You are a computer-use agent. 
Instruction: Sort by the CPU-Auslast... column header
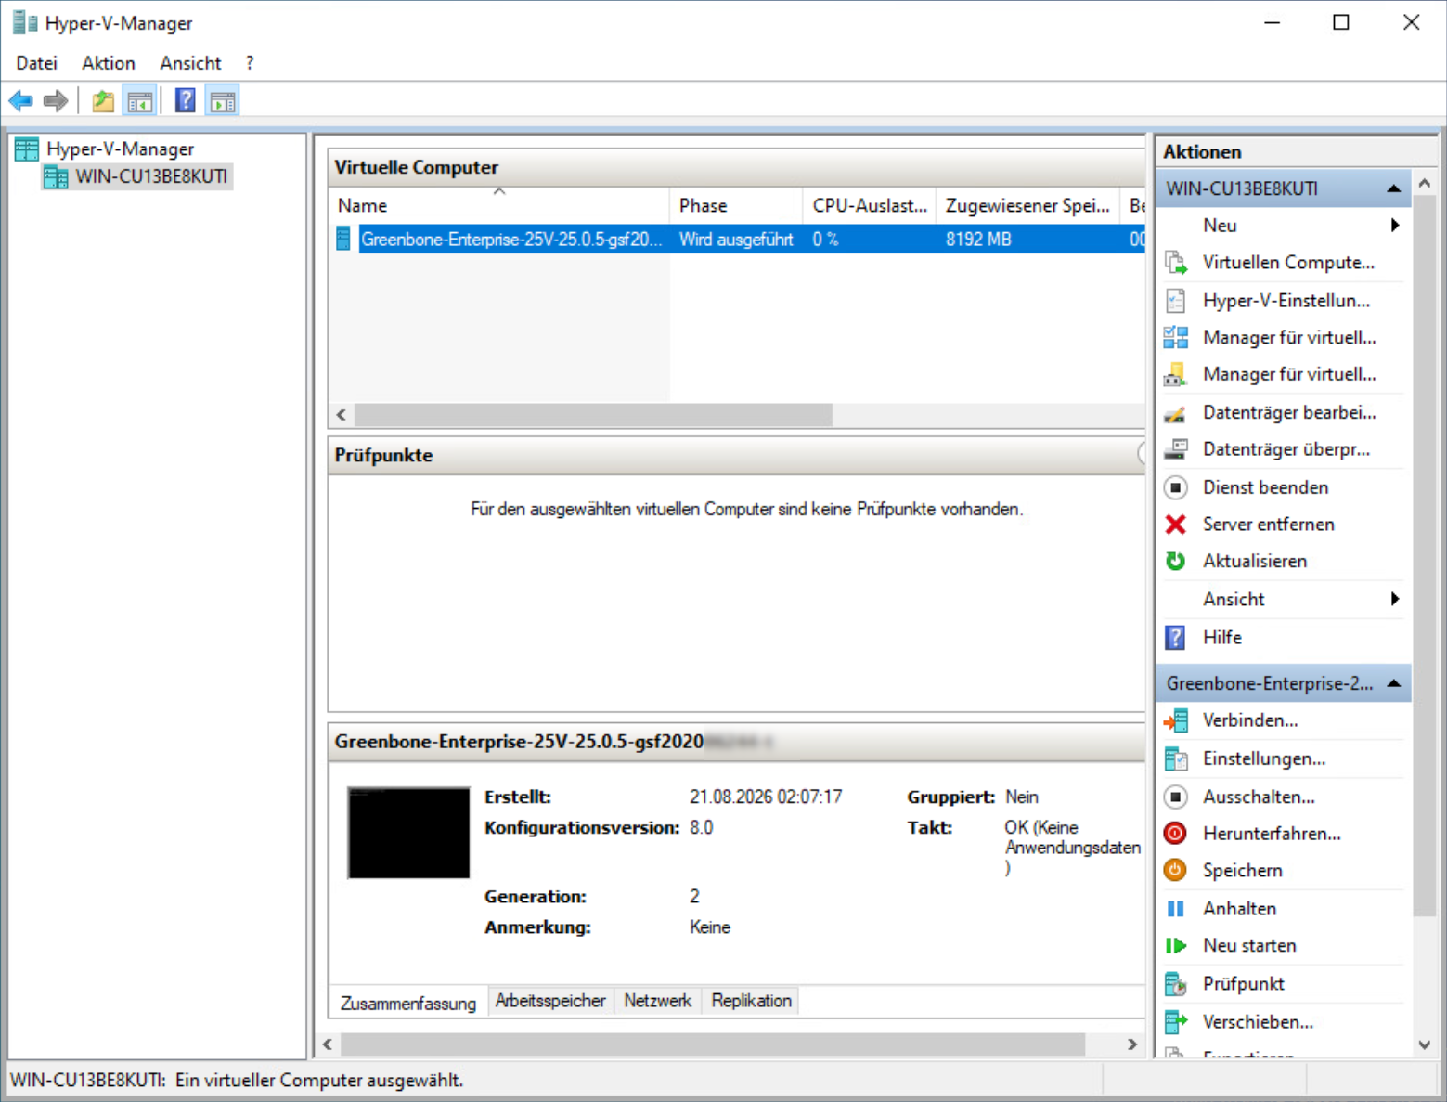870,205
